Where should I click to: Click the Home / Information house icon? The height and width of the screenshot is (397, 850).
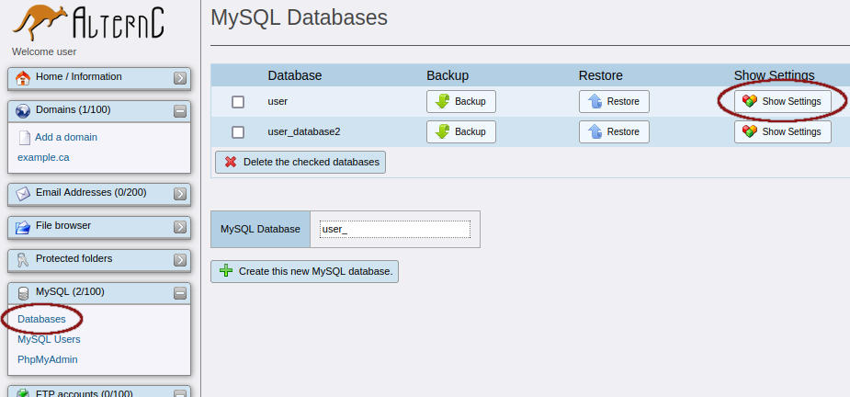pos(23,77)
